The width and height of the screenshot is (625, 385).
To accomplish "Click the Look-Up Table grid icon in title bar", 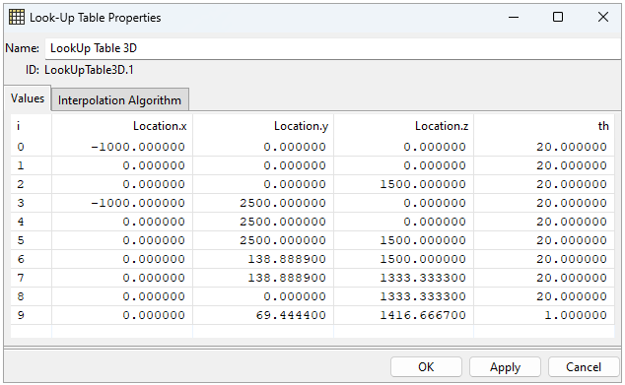I will [17, 17].
